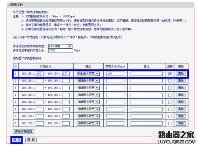Click the 保存 save button

point(17,140)
